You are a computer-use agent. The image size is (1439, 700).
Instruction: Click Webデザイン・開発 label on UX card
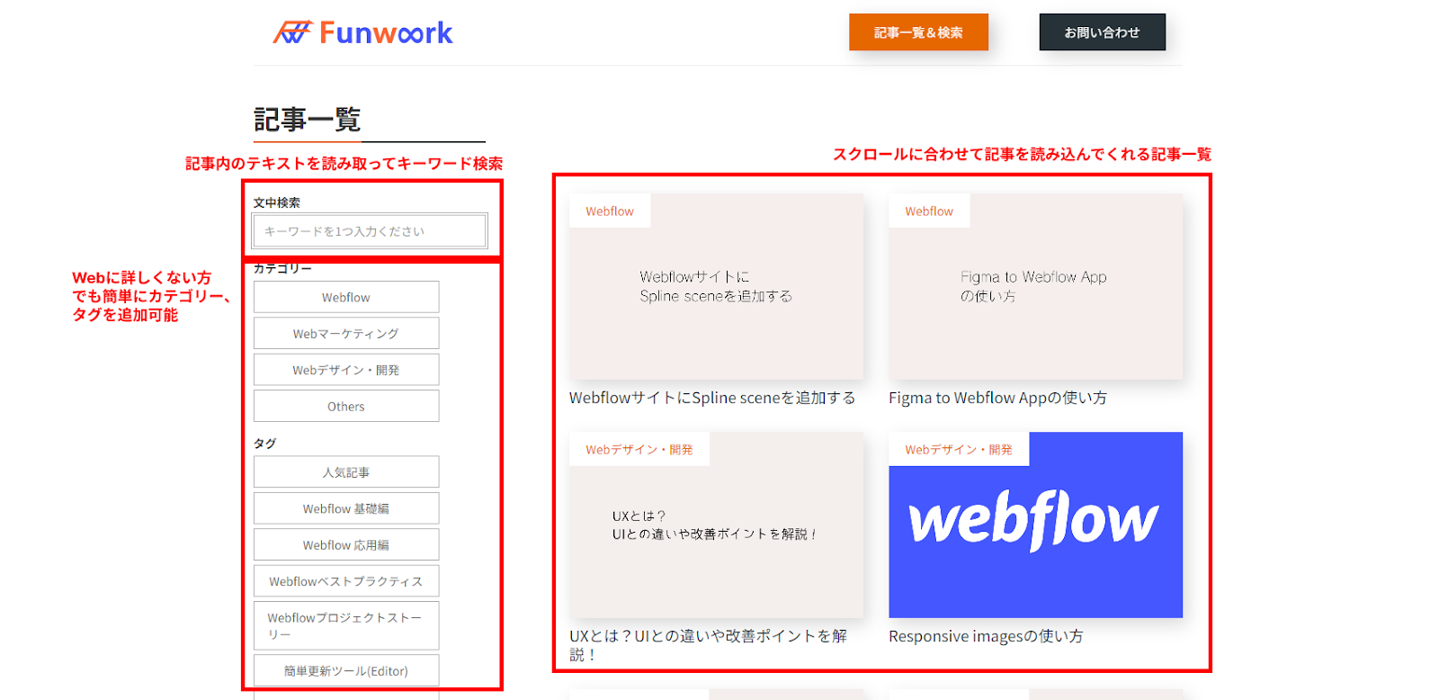pyautogui.click(x=639, y=449)
